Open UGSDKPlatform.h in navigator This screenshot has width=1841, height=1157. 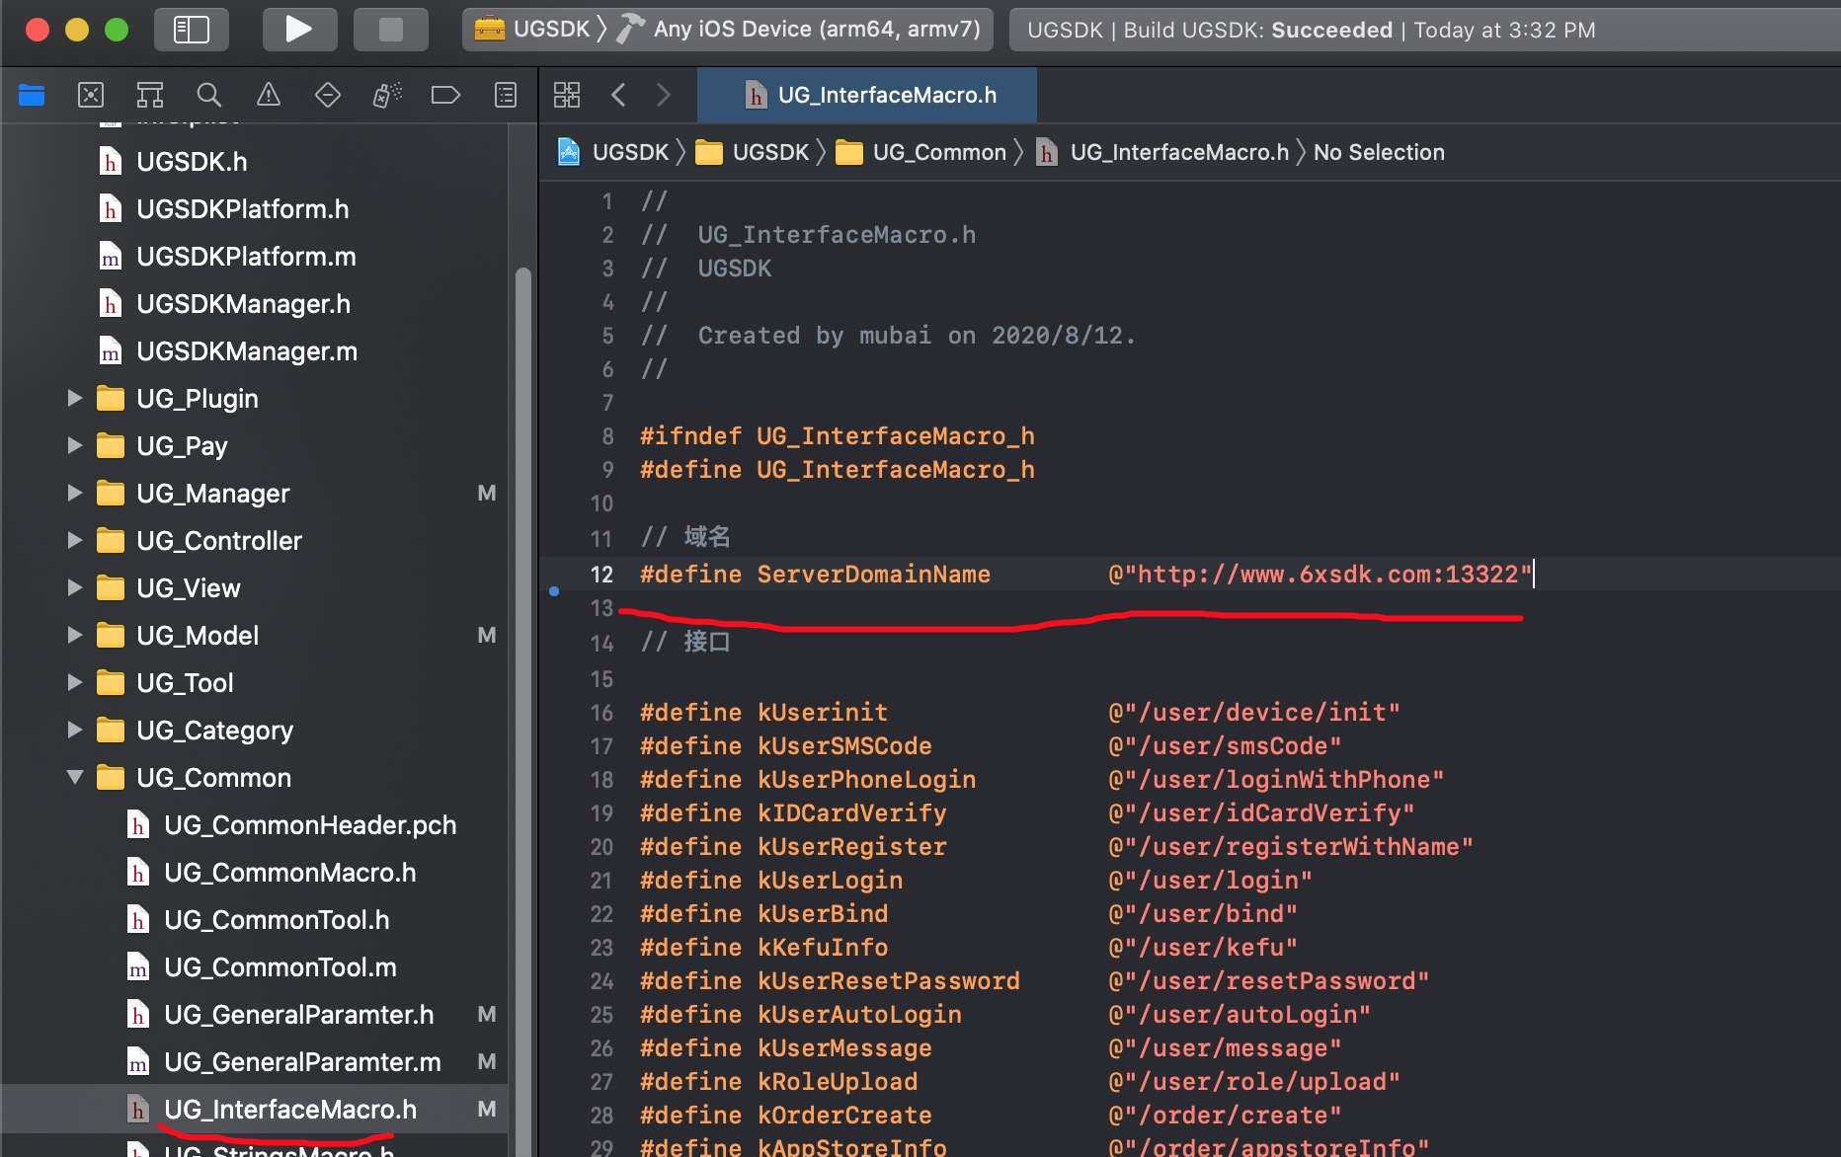point(242,208)
